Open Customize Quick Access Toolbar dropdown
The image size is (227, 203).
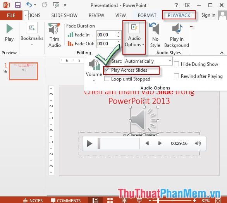[65, 5]
